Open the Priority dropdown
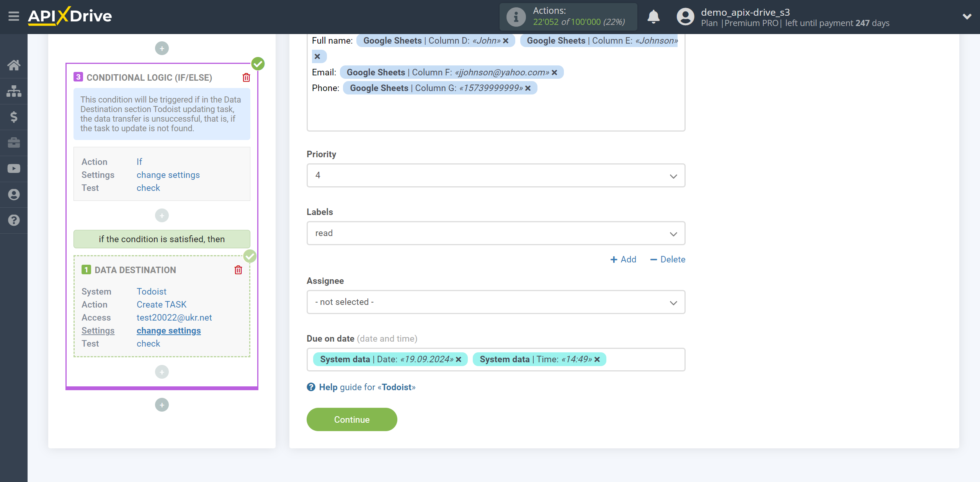980x482 pixels. point(496,176)
